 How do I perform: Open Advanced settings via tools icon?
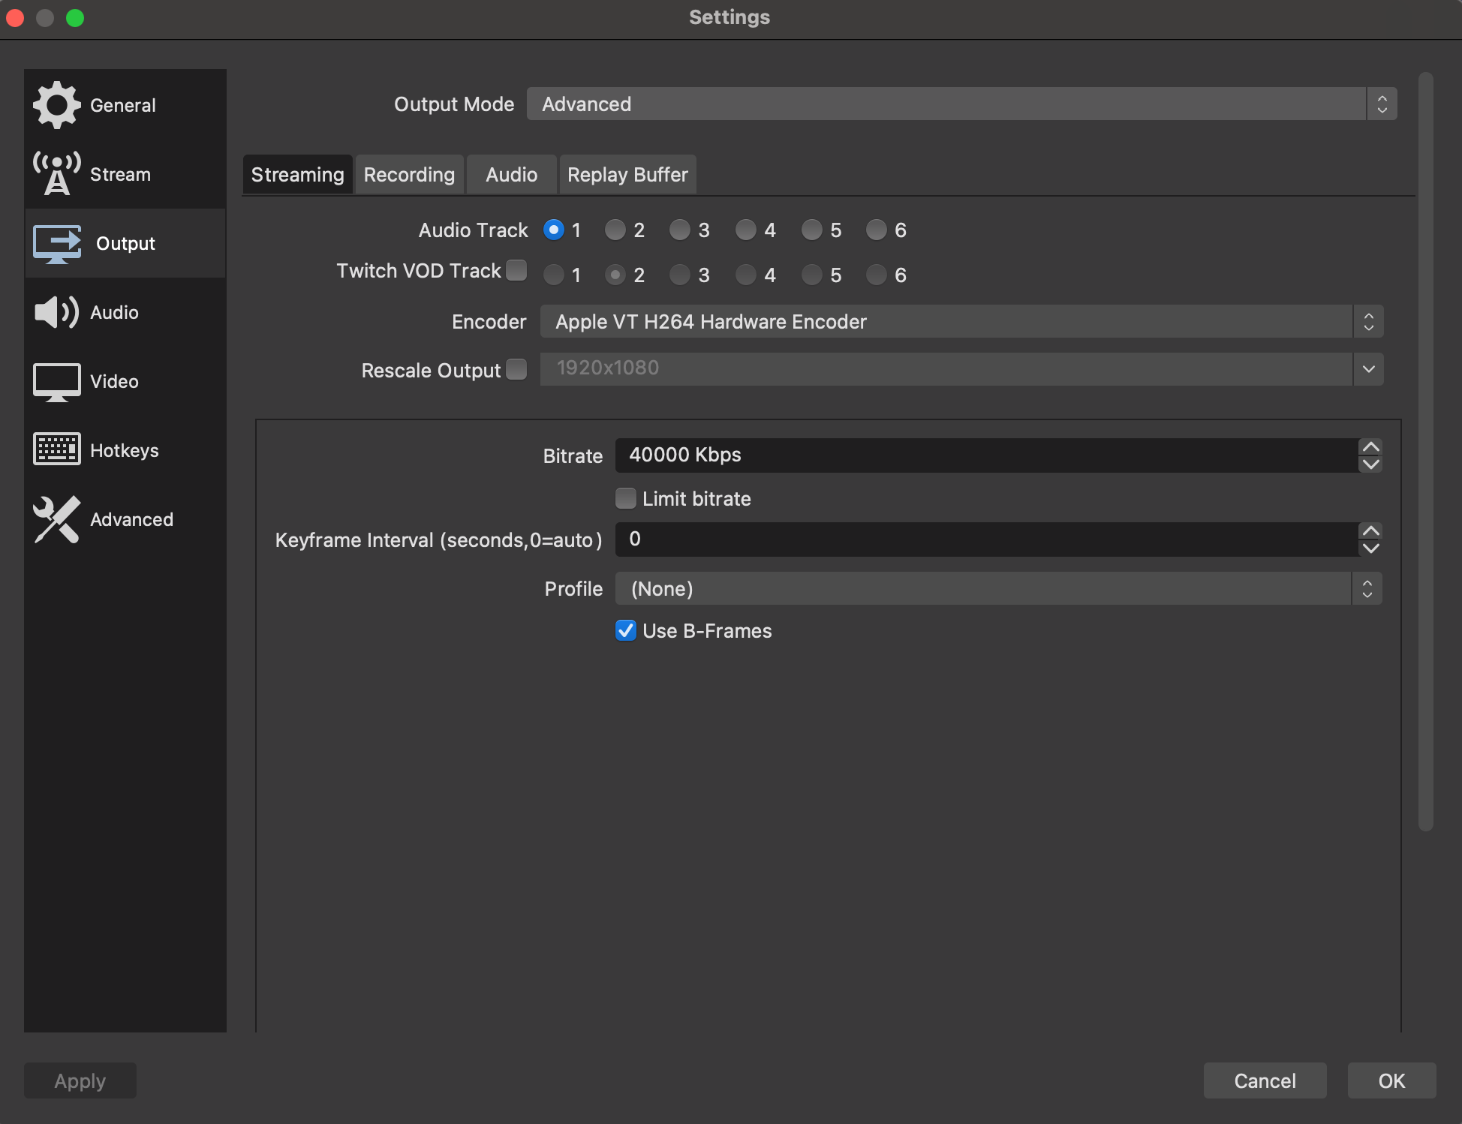click(x=56, y=519)
